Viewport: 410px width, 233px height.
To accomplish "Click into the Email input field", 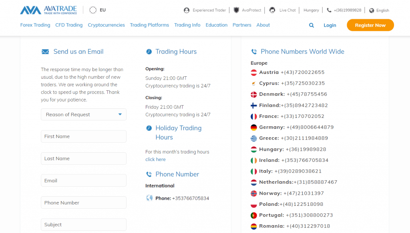I will [x=84, y=181].
